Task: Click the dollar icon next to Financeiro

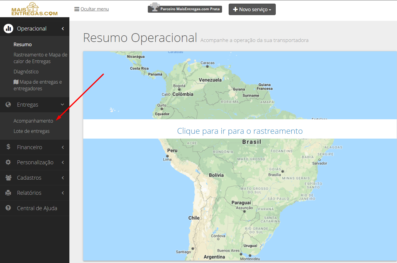Action: [8, 147]
